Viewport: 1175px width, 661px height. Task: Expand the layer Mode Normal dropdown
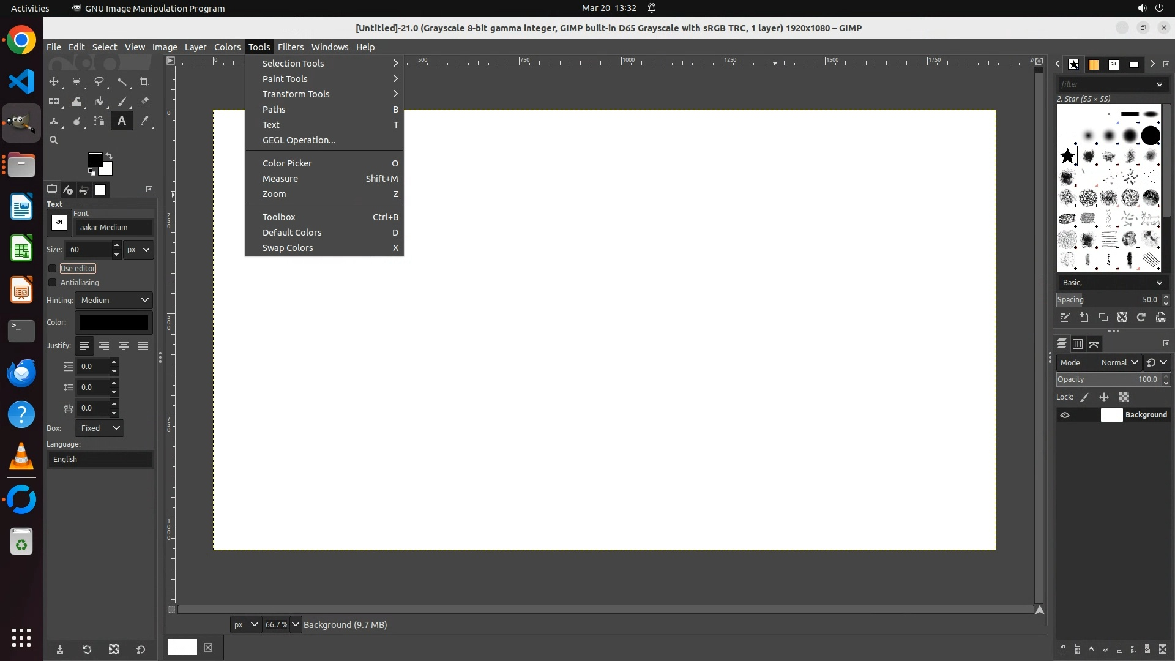point(1119,363)
